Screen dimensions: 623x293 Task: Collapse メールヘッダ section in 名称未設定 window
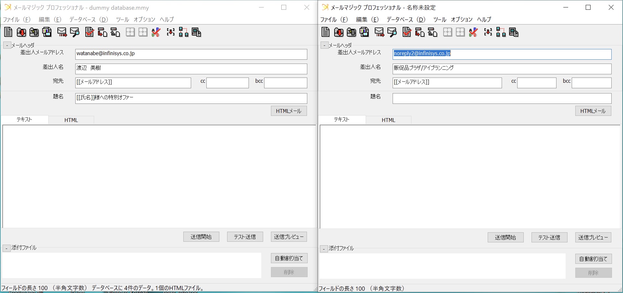324,46
